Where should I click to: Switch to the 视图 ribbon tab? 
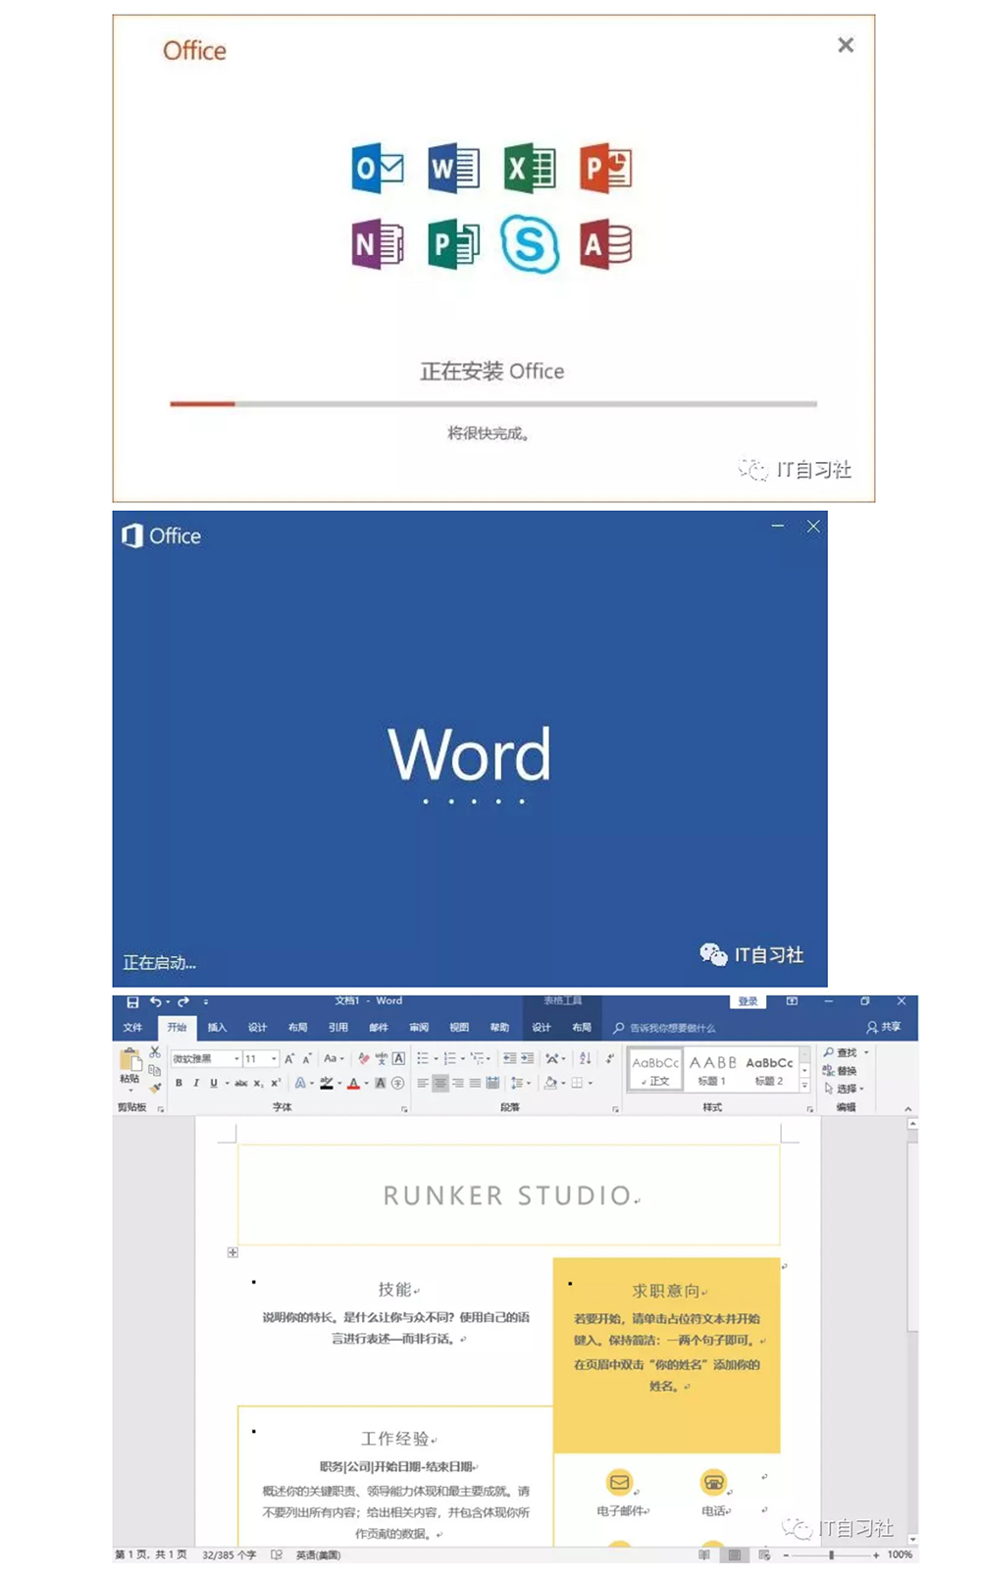(x=459, y=1028)
